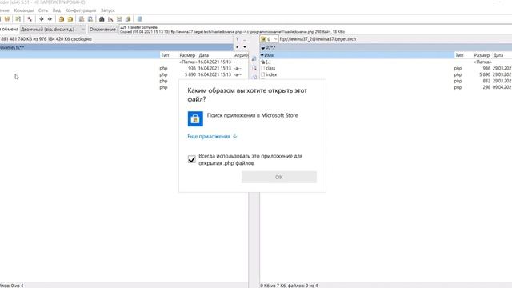Screen dimensions: 512x288
Task: Click the pack files toolbar icon
Action: (62, 19)
